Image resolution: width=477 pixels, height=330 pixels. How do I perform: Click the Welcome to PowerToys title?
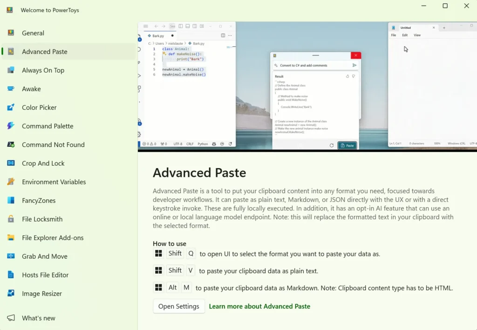pos(50,10)
